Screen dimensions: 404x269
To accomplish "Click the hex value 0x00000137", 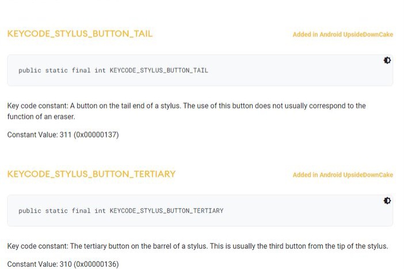I will pyautogui.click(x=97, y=135).
